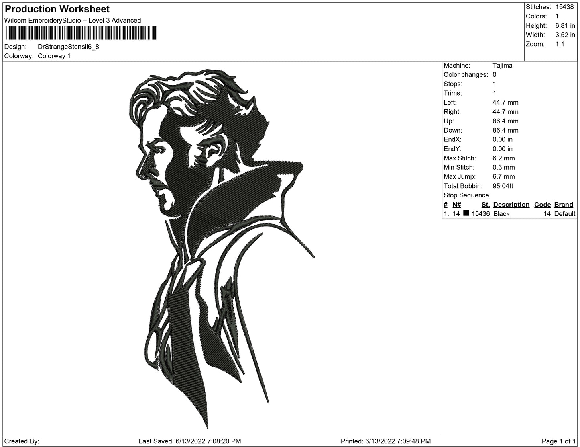Select the "14" under the Code column
Viewport: 580px width, 447px height.
click(x=547, y=214)
